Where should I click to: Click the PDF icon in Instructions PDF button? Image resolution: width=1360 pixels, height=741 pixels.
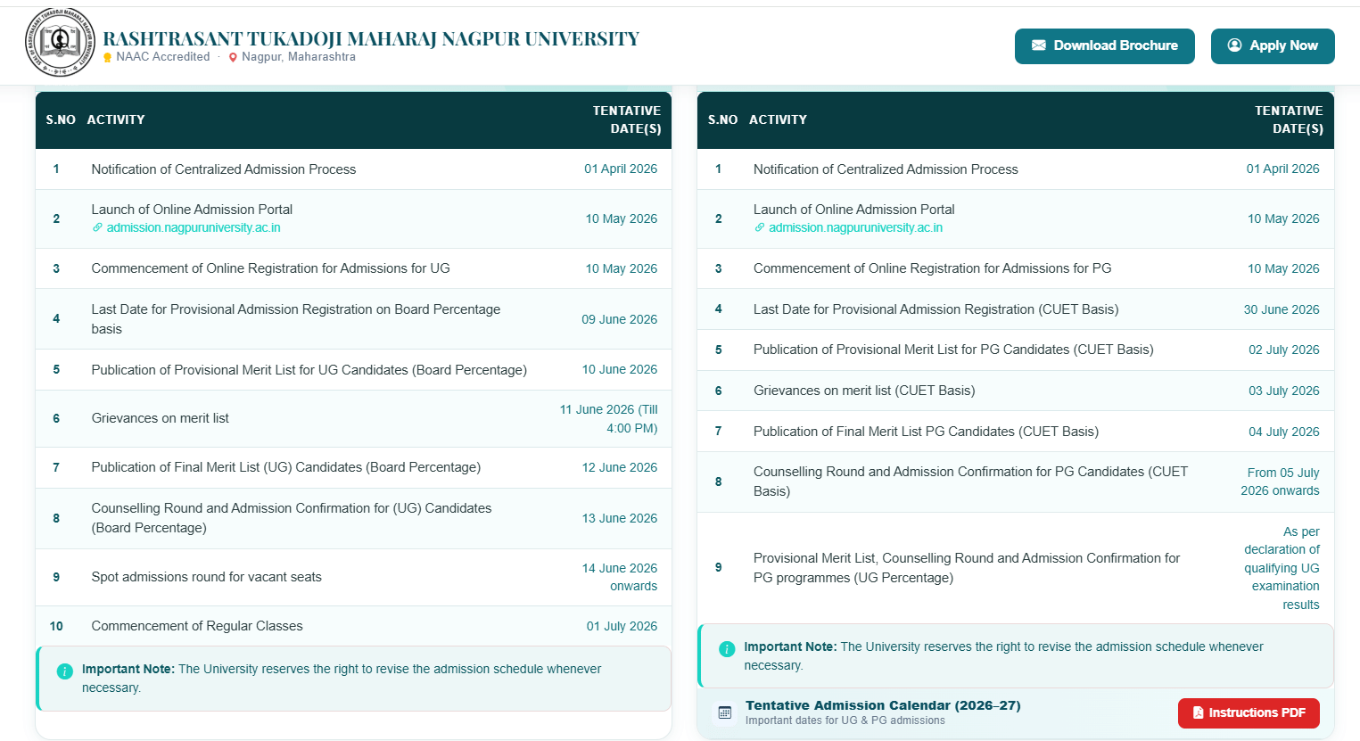(x=1199, y=712)
